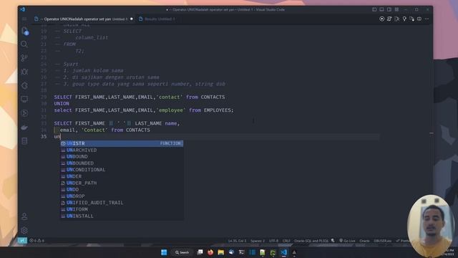Click Ln 35 Col position in status bar
This screenshot has width=458, height=258.
click(237, 241)
